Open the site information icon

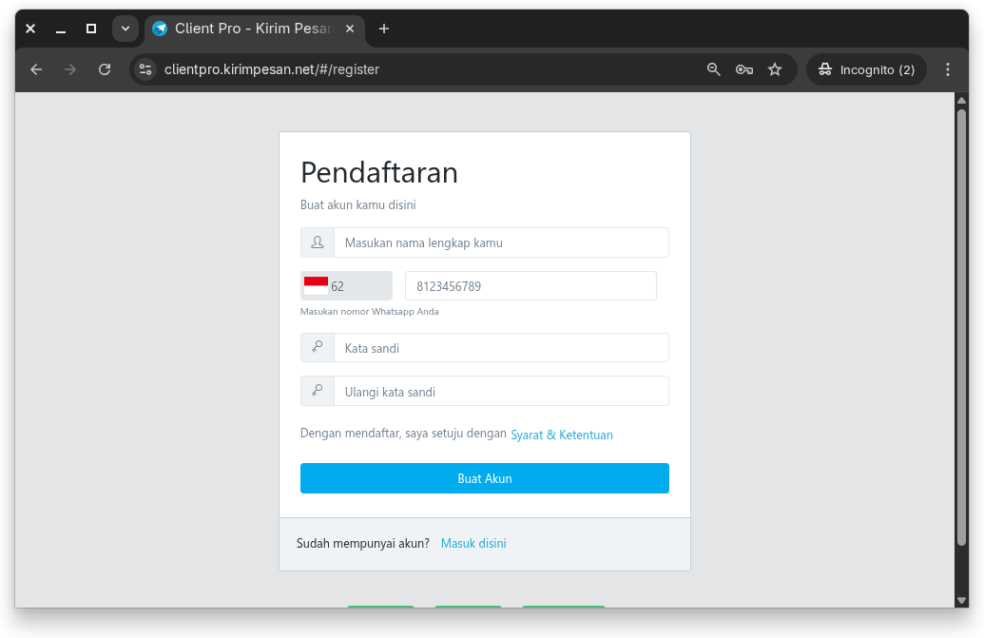click(145, 69)
